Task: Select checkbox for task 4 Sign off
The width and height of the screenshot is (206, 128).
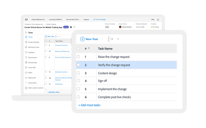Action: (x=78, y=81)
